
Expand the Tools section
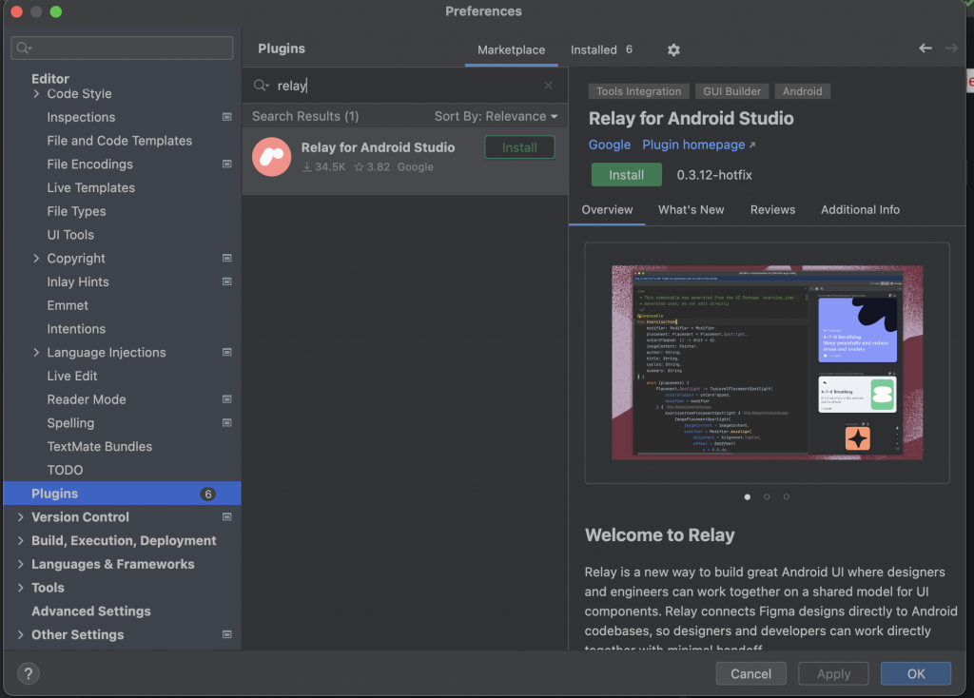click(x=21, y=588)
